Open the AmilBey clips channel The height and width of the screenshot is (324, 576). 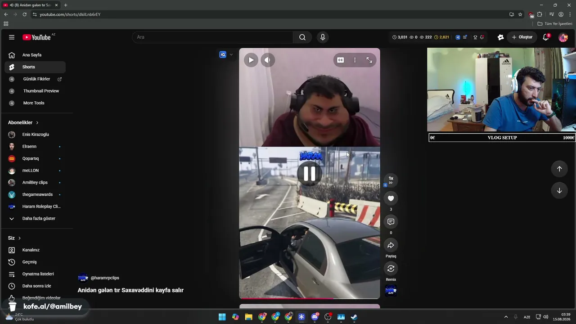(x=35, y=183)
